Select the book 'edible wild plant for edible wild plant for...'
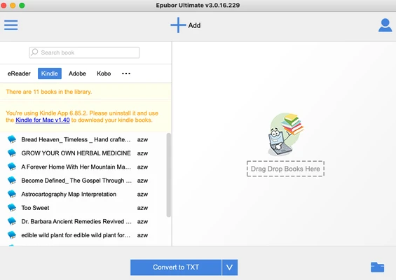 [x=76, y=235]
